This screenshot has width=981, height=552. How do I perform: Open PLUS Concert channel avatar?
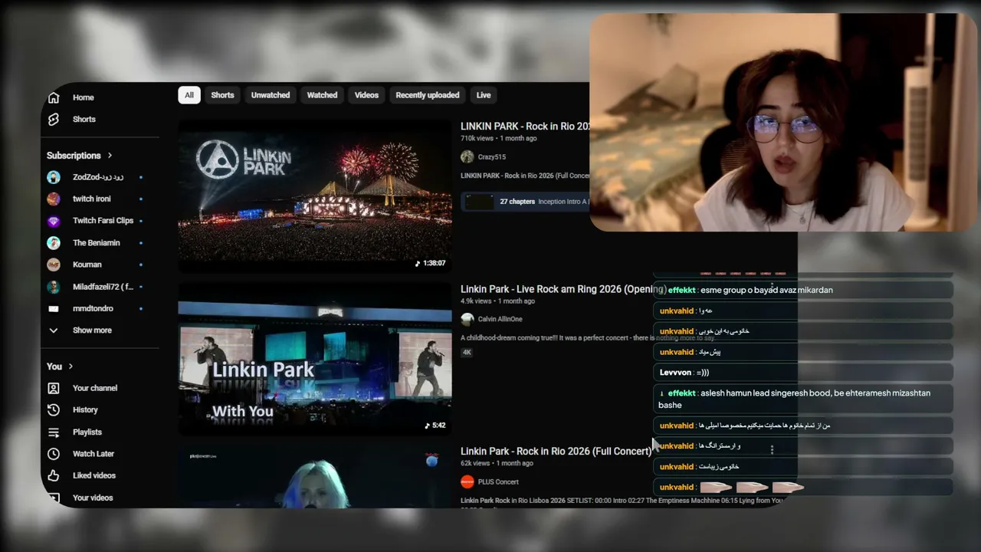click(x=468, y=481)
